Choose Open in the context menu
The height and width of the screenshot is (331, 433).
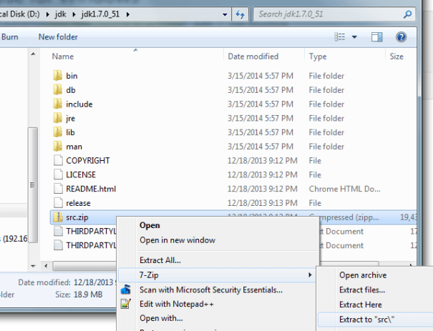[x=150, y=225]
